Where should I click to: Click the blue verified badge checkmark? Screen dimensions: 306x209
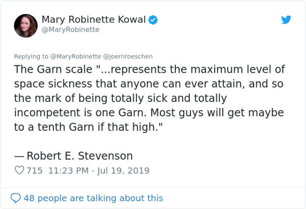[153, 20]
